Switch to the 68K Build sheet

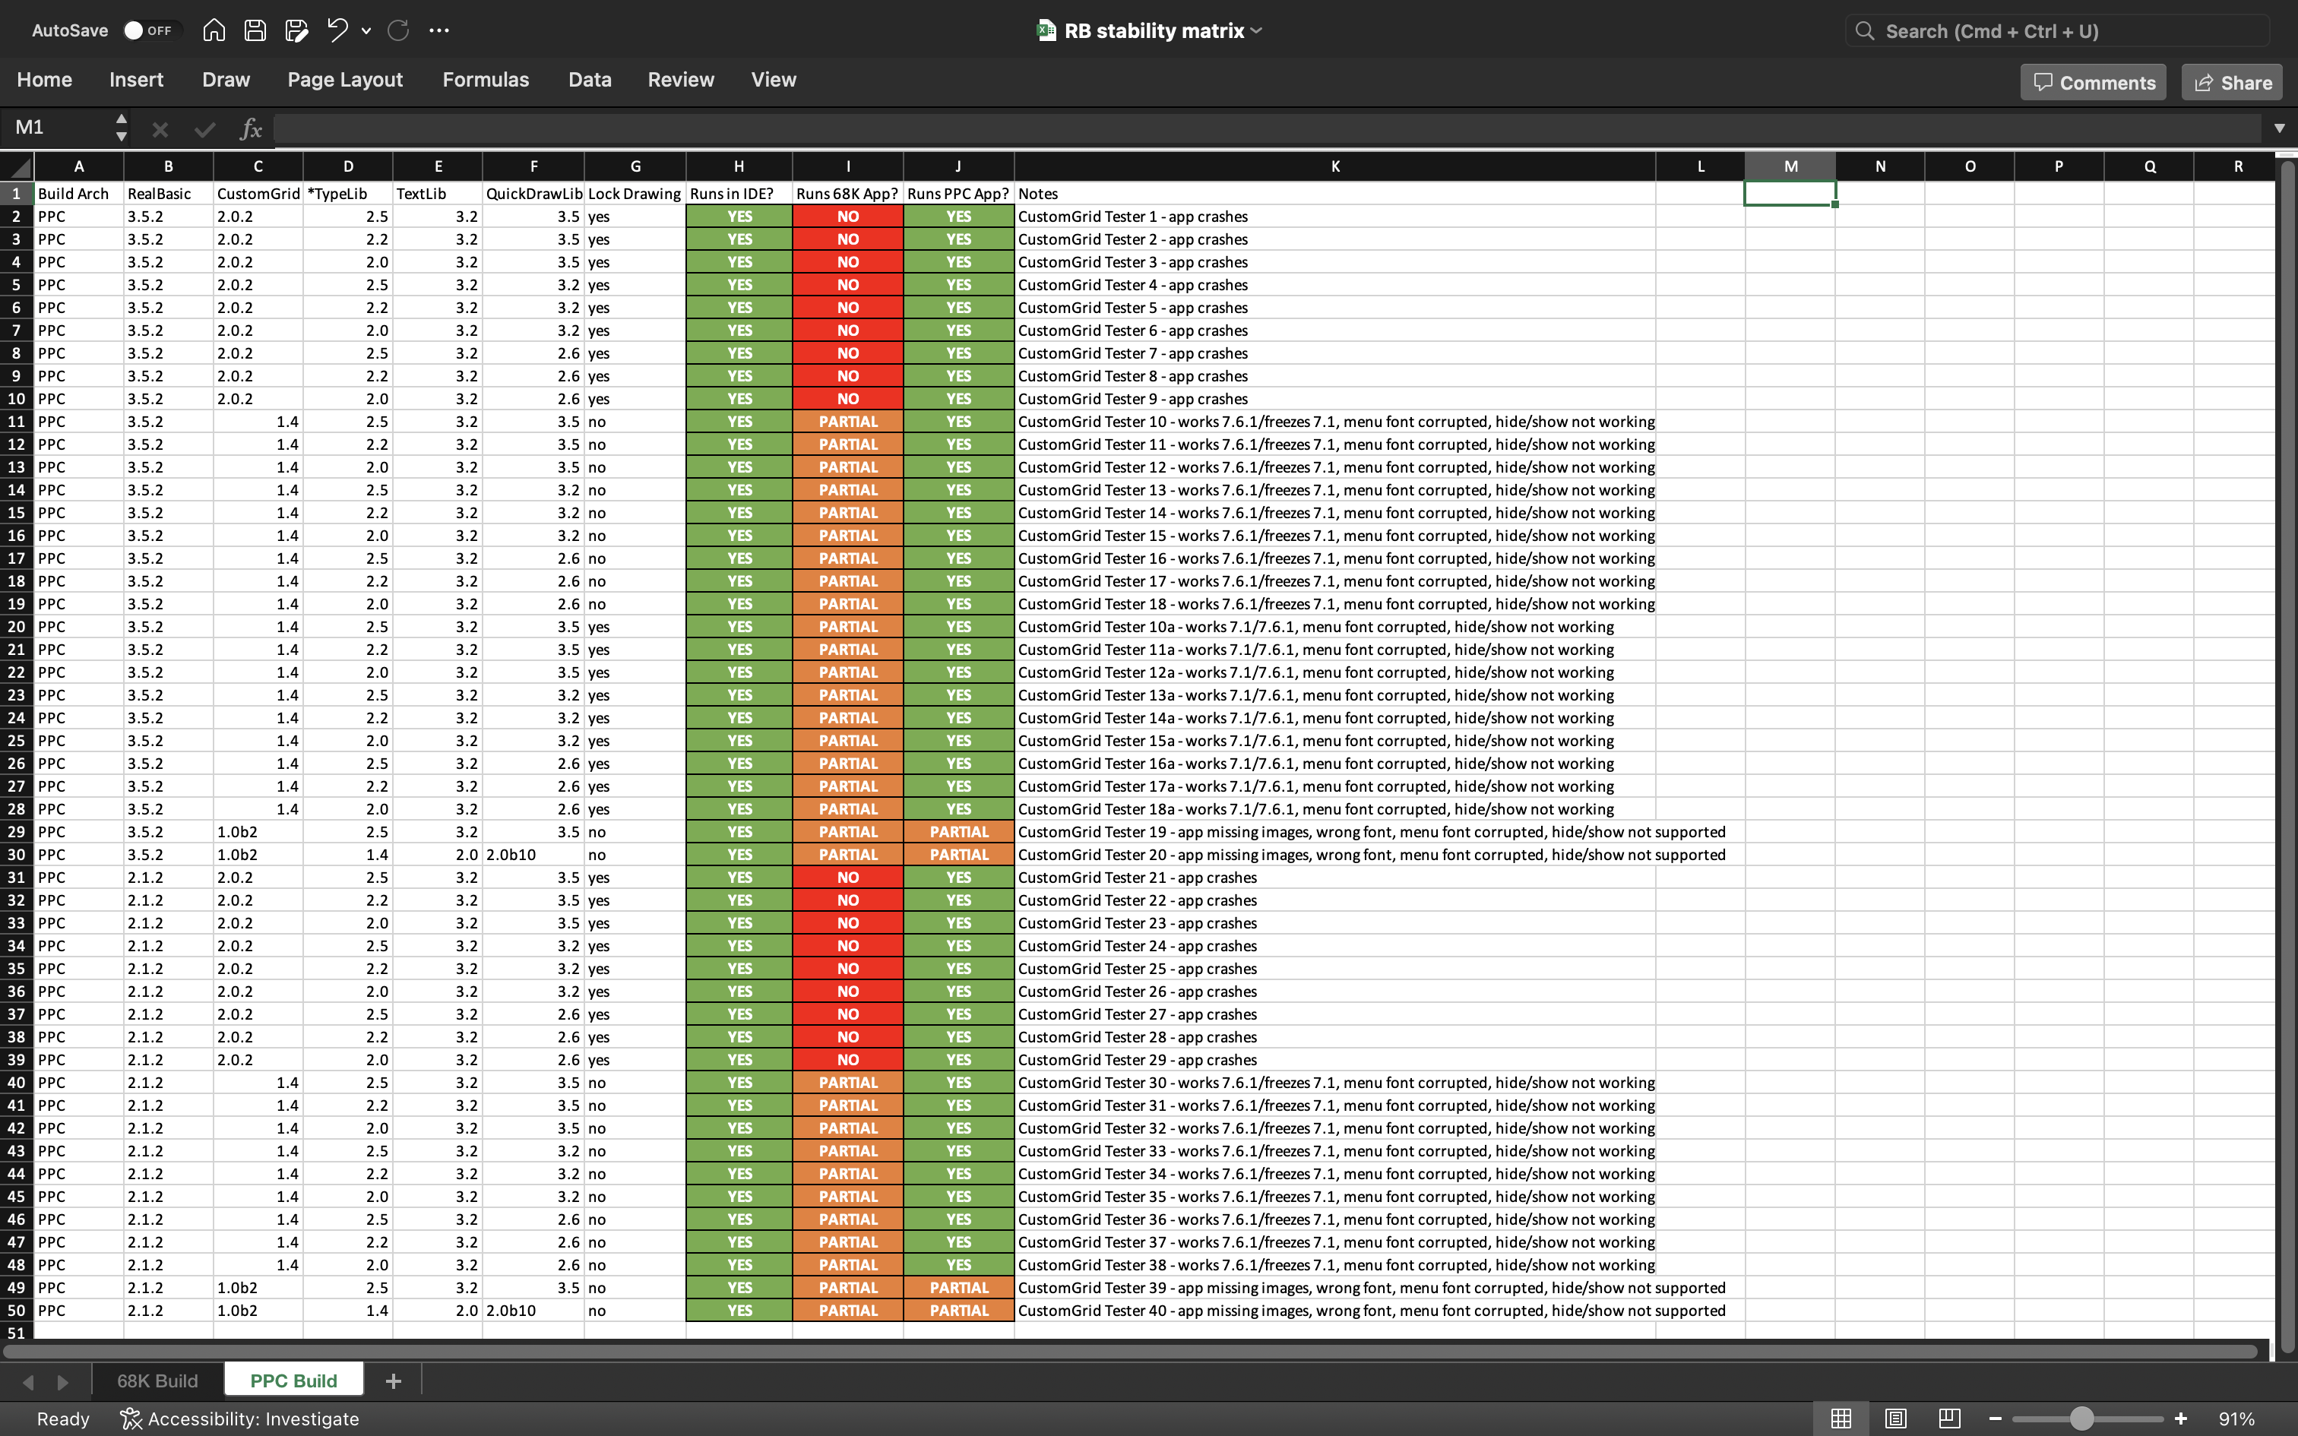click(157, 1381)
